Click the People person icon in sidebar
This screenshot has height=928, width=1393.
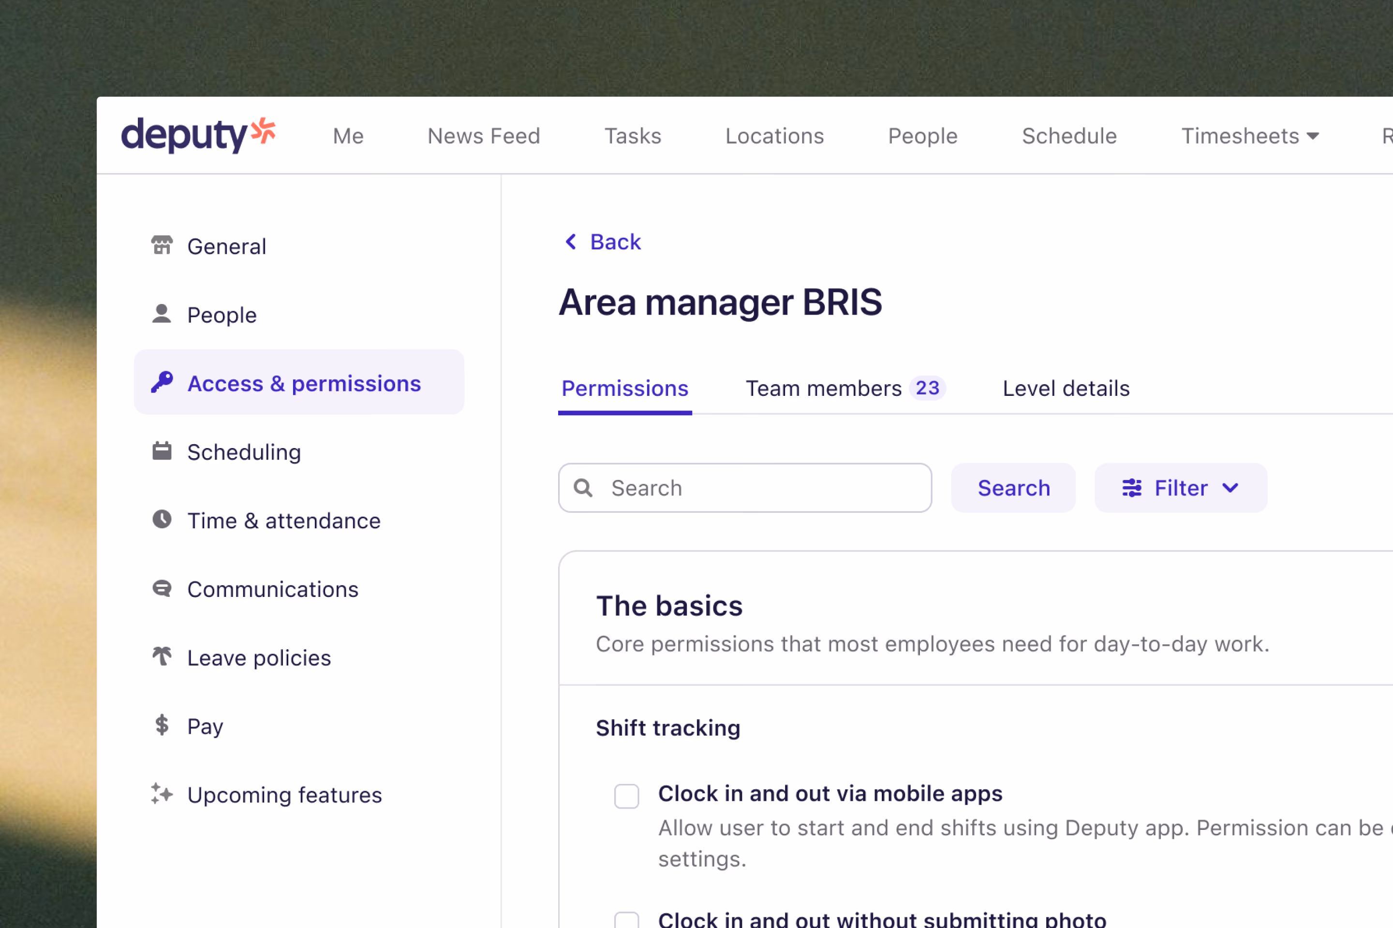pyautogui.click(x=161, y=314)
